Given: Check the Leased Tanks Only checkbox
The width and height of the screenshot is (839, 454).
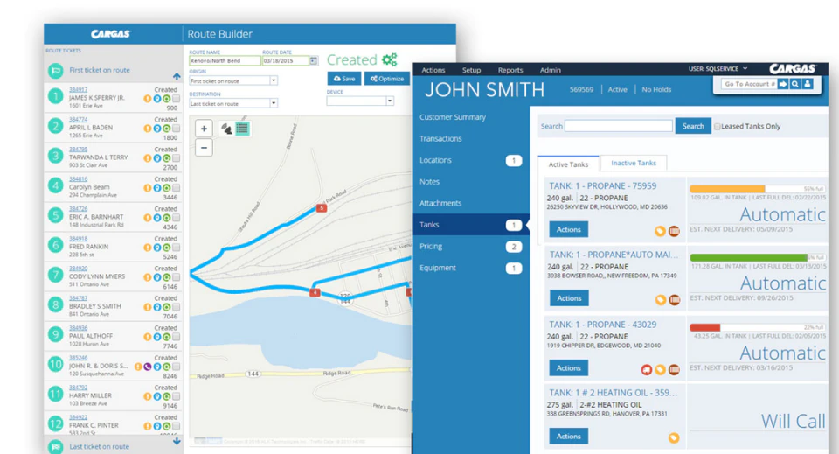Looking at the screenshot, I should [x=717, y=126].
